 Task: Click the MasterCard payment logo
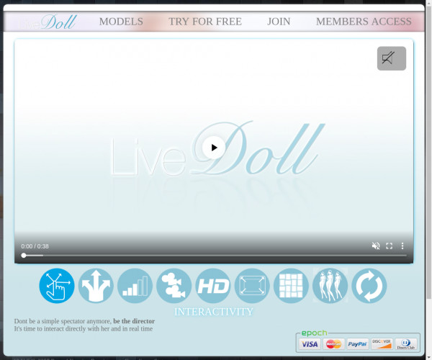333,344
